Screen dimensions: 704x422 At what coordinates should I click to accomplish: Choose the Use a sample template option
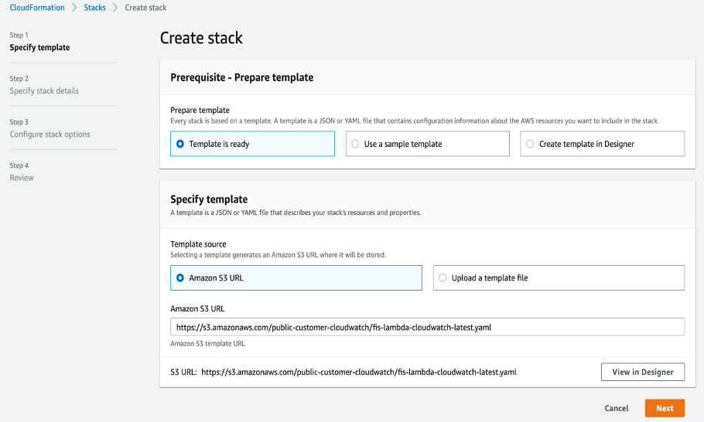click(427, 144)
